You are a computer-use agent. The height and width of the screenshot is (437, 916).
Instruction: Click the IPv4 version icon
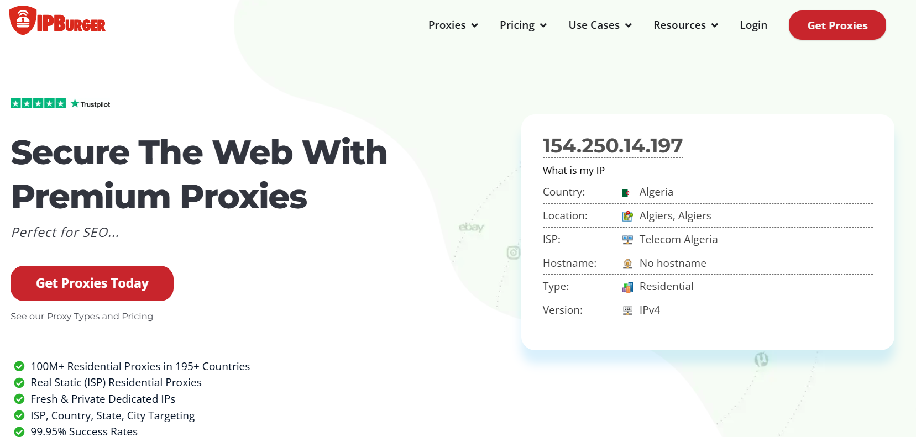pyautogui.click(x=627, y=310)
